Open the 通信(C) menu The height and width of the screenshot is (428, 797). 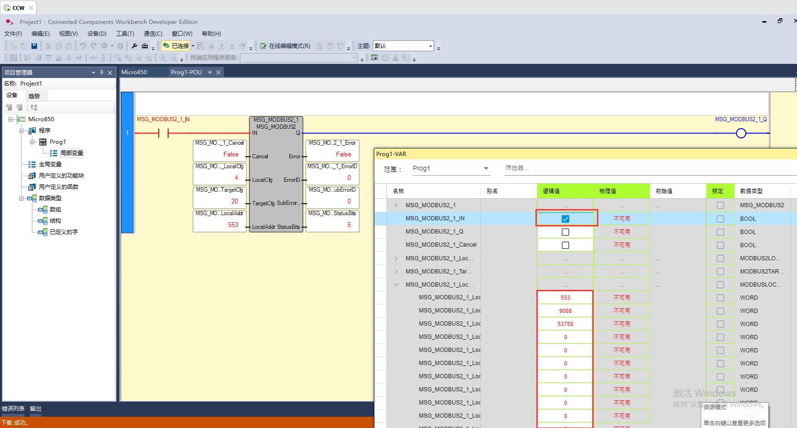coord(153,34)
